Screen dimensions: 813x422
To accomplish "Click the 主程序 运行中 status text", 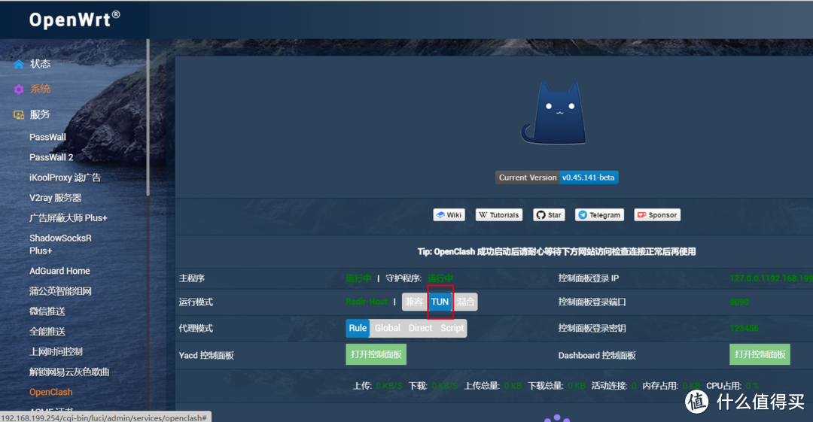I will (358, 278).
